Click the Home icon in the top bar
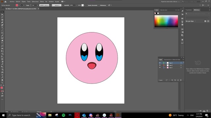 [5, 2]
